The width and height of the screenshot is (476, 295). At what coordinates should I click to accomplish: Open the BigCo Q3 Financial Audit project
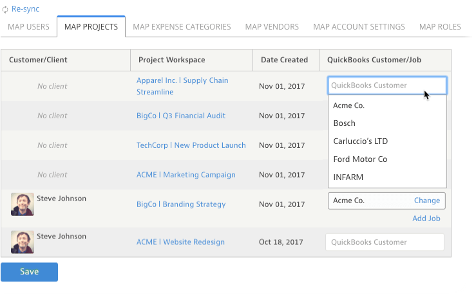point(181,116)
